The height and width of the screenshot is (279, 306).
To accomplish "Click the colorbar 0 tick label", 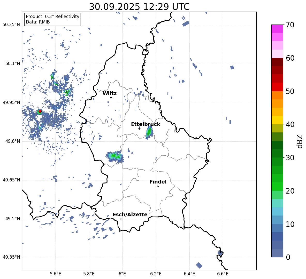I will point(288,257).
